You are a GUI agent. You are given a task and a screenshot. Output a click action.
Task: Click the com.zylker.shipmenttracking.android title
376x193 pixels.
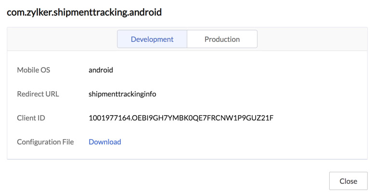84,12
